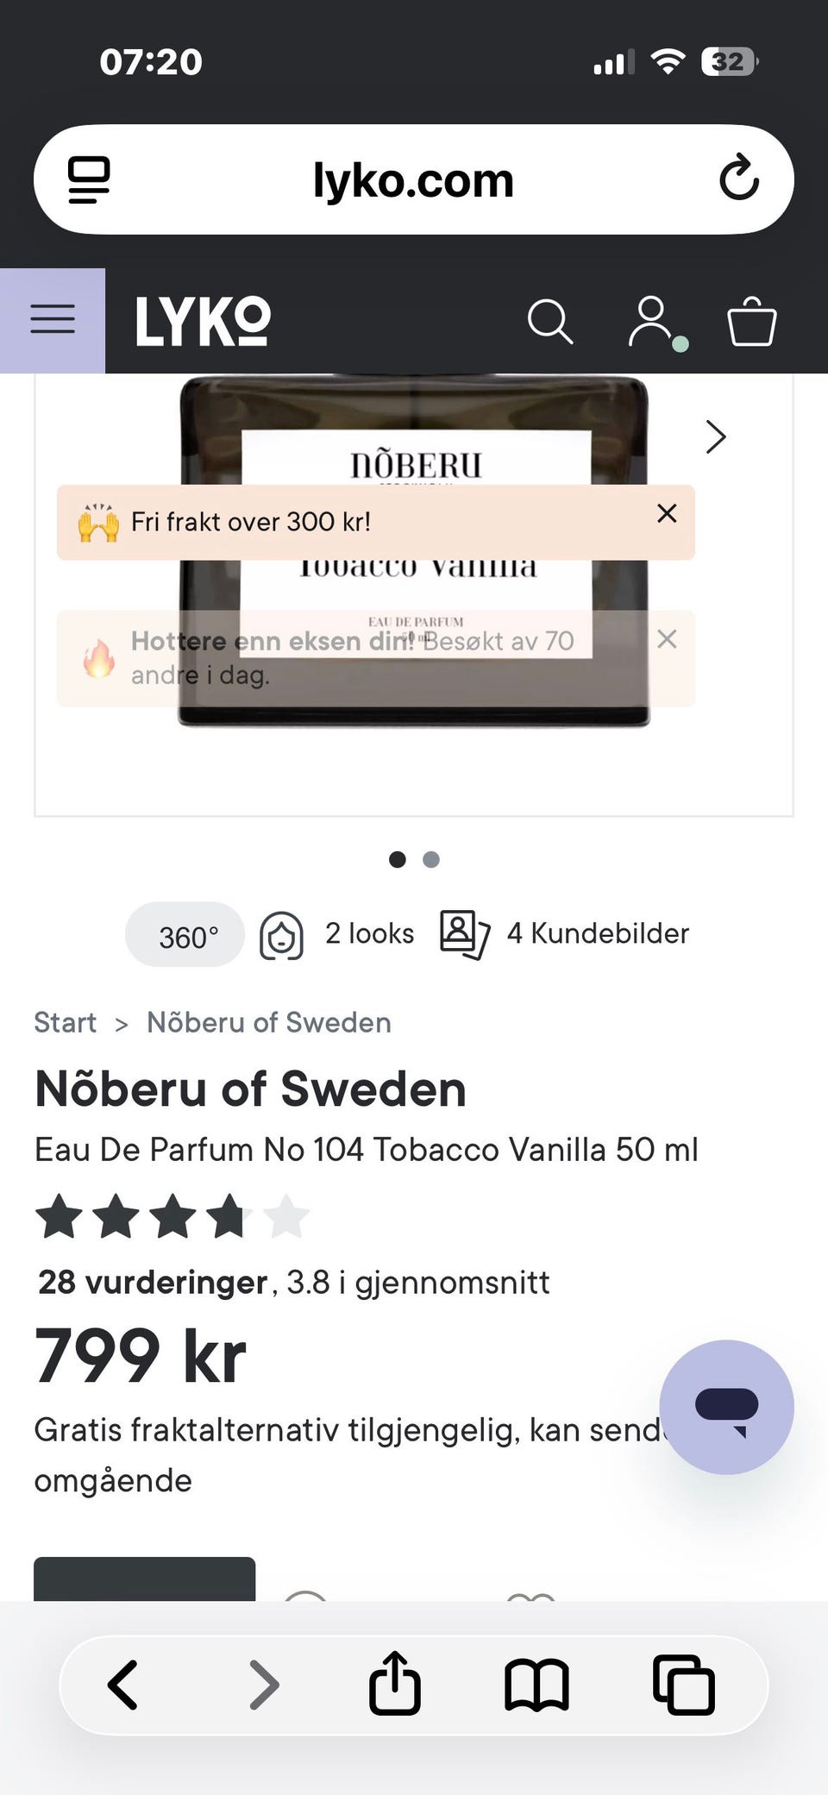Select the second image carousel dot
The height and width of the screenshot is (1795, 828).
[x=431, y=859]
